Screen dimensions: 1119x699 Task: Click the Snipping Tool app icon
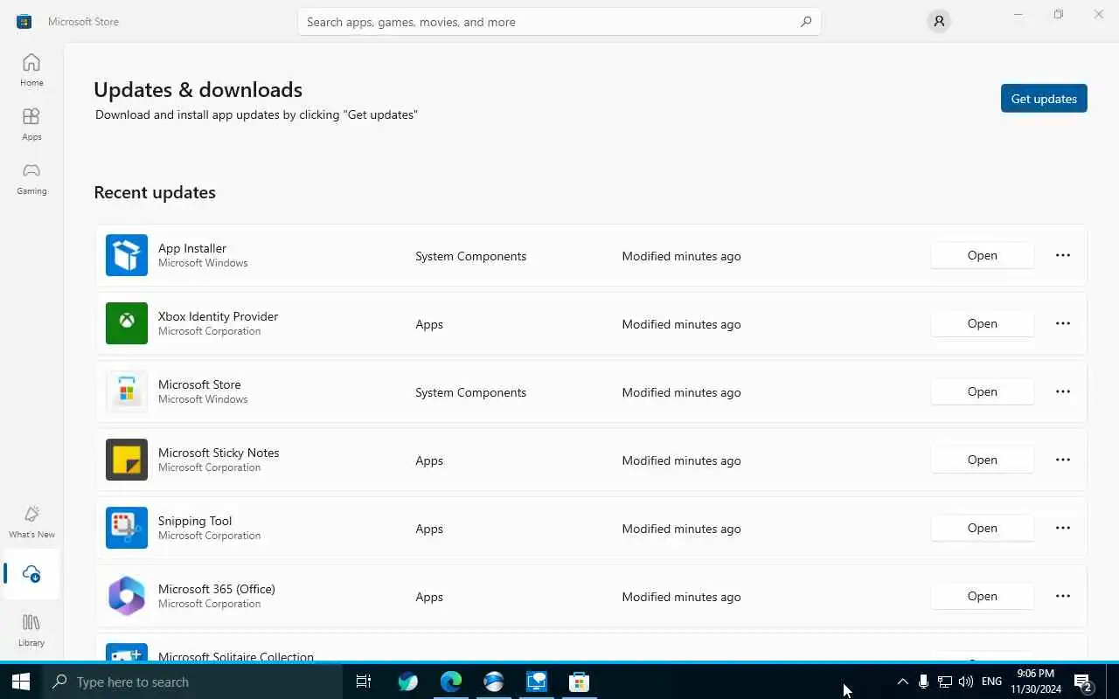pos(127,528)
